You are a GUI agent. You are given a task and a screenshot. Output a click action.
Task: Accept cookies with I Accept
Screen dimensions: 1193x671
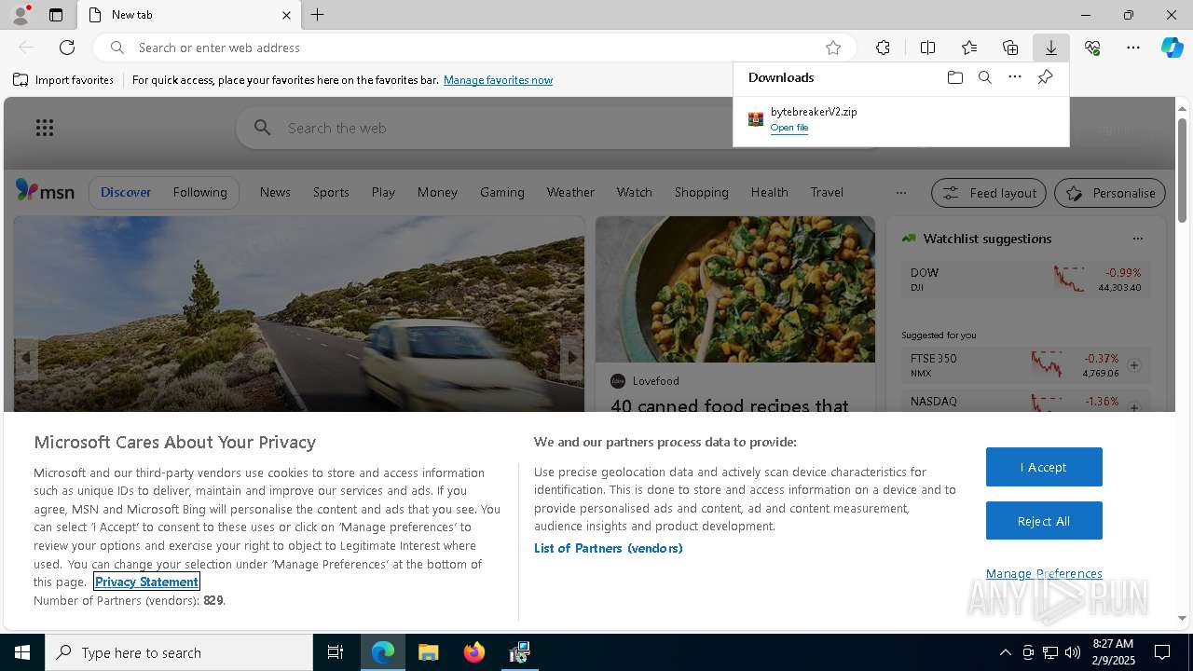[x=1044, y=467]
